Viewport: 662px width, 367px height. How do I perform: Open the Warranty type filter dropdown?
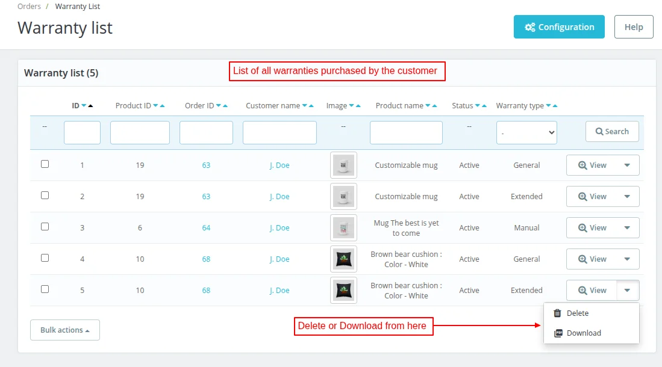click(x=526, y=131)
